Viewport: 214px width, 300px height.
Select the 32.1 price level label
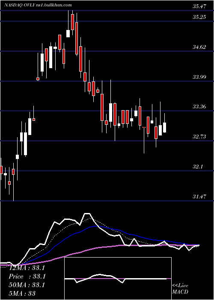(x=198, y=167)
